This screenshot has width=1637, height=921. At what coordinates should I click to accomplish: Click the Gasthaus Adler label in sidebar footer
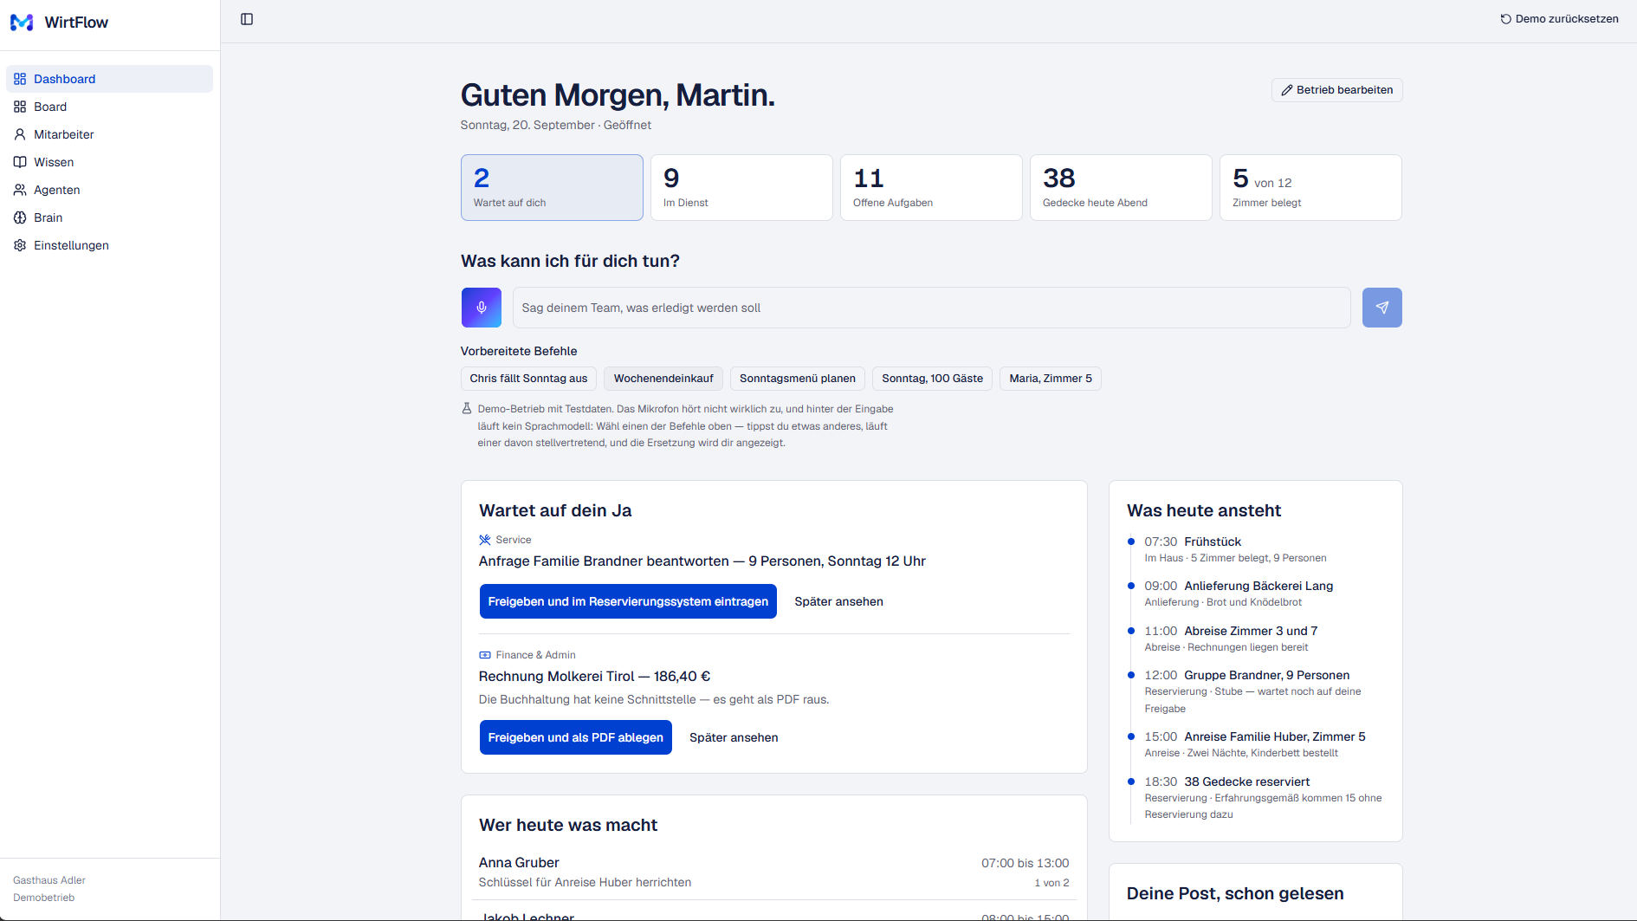(x=49, y=880)
